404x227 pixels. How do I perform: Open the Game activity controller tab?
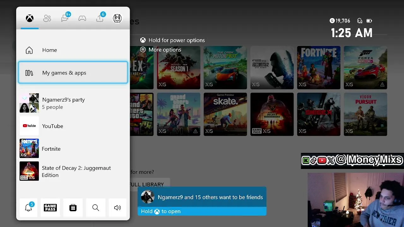[x=82, y=19]
